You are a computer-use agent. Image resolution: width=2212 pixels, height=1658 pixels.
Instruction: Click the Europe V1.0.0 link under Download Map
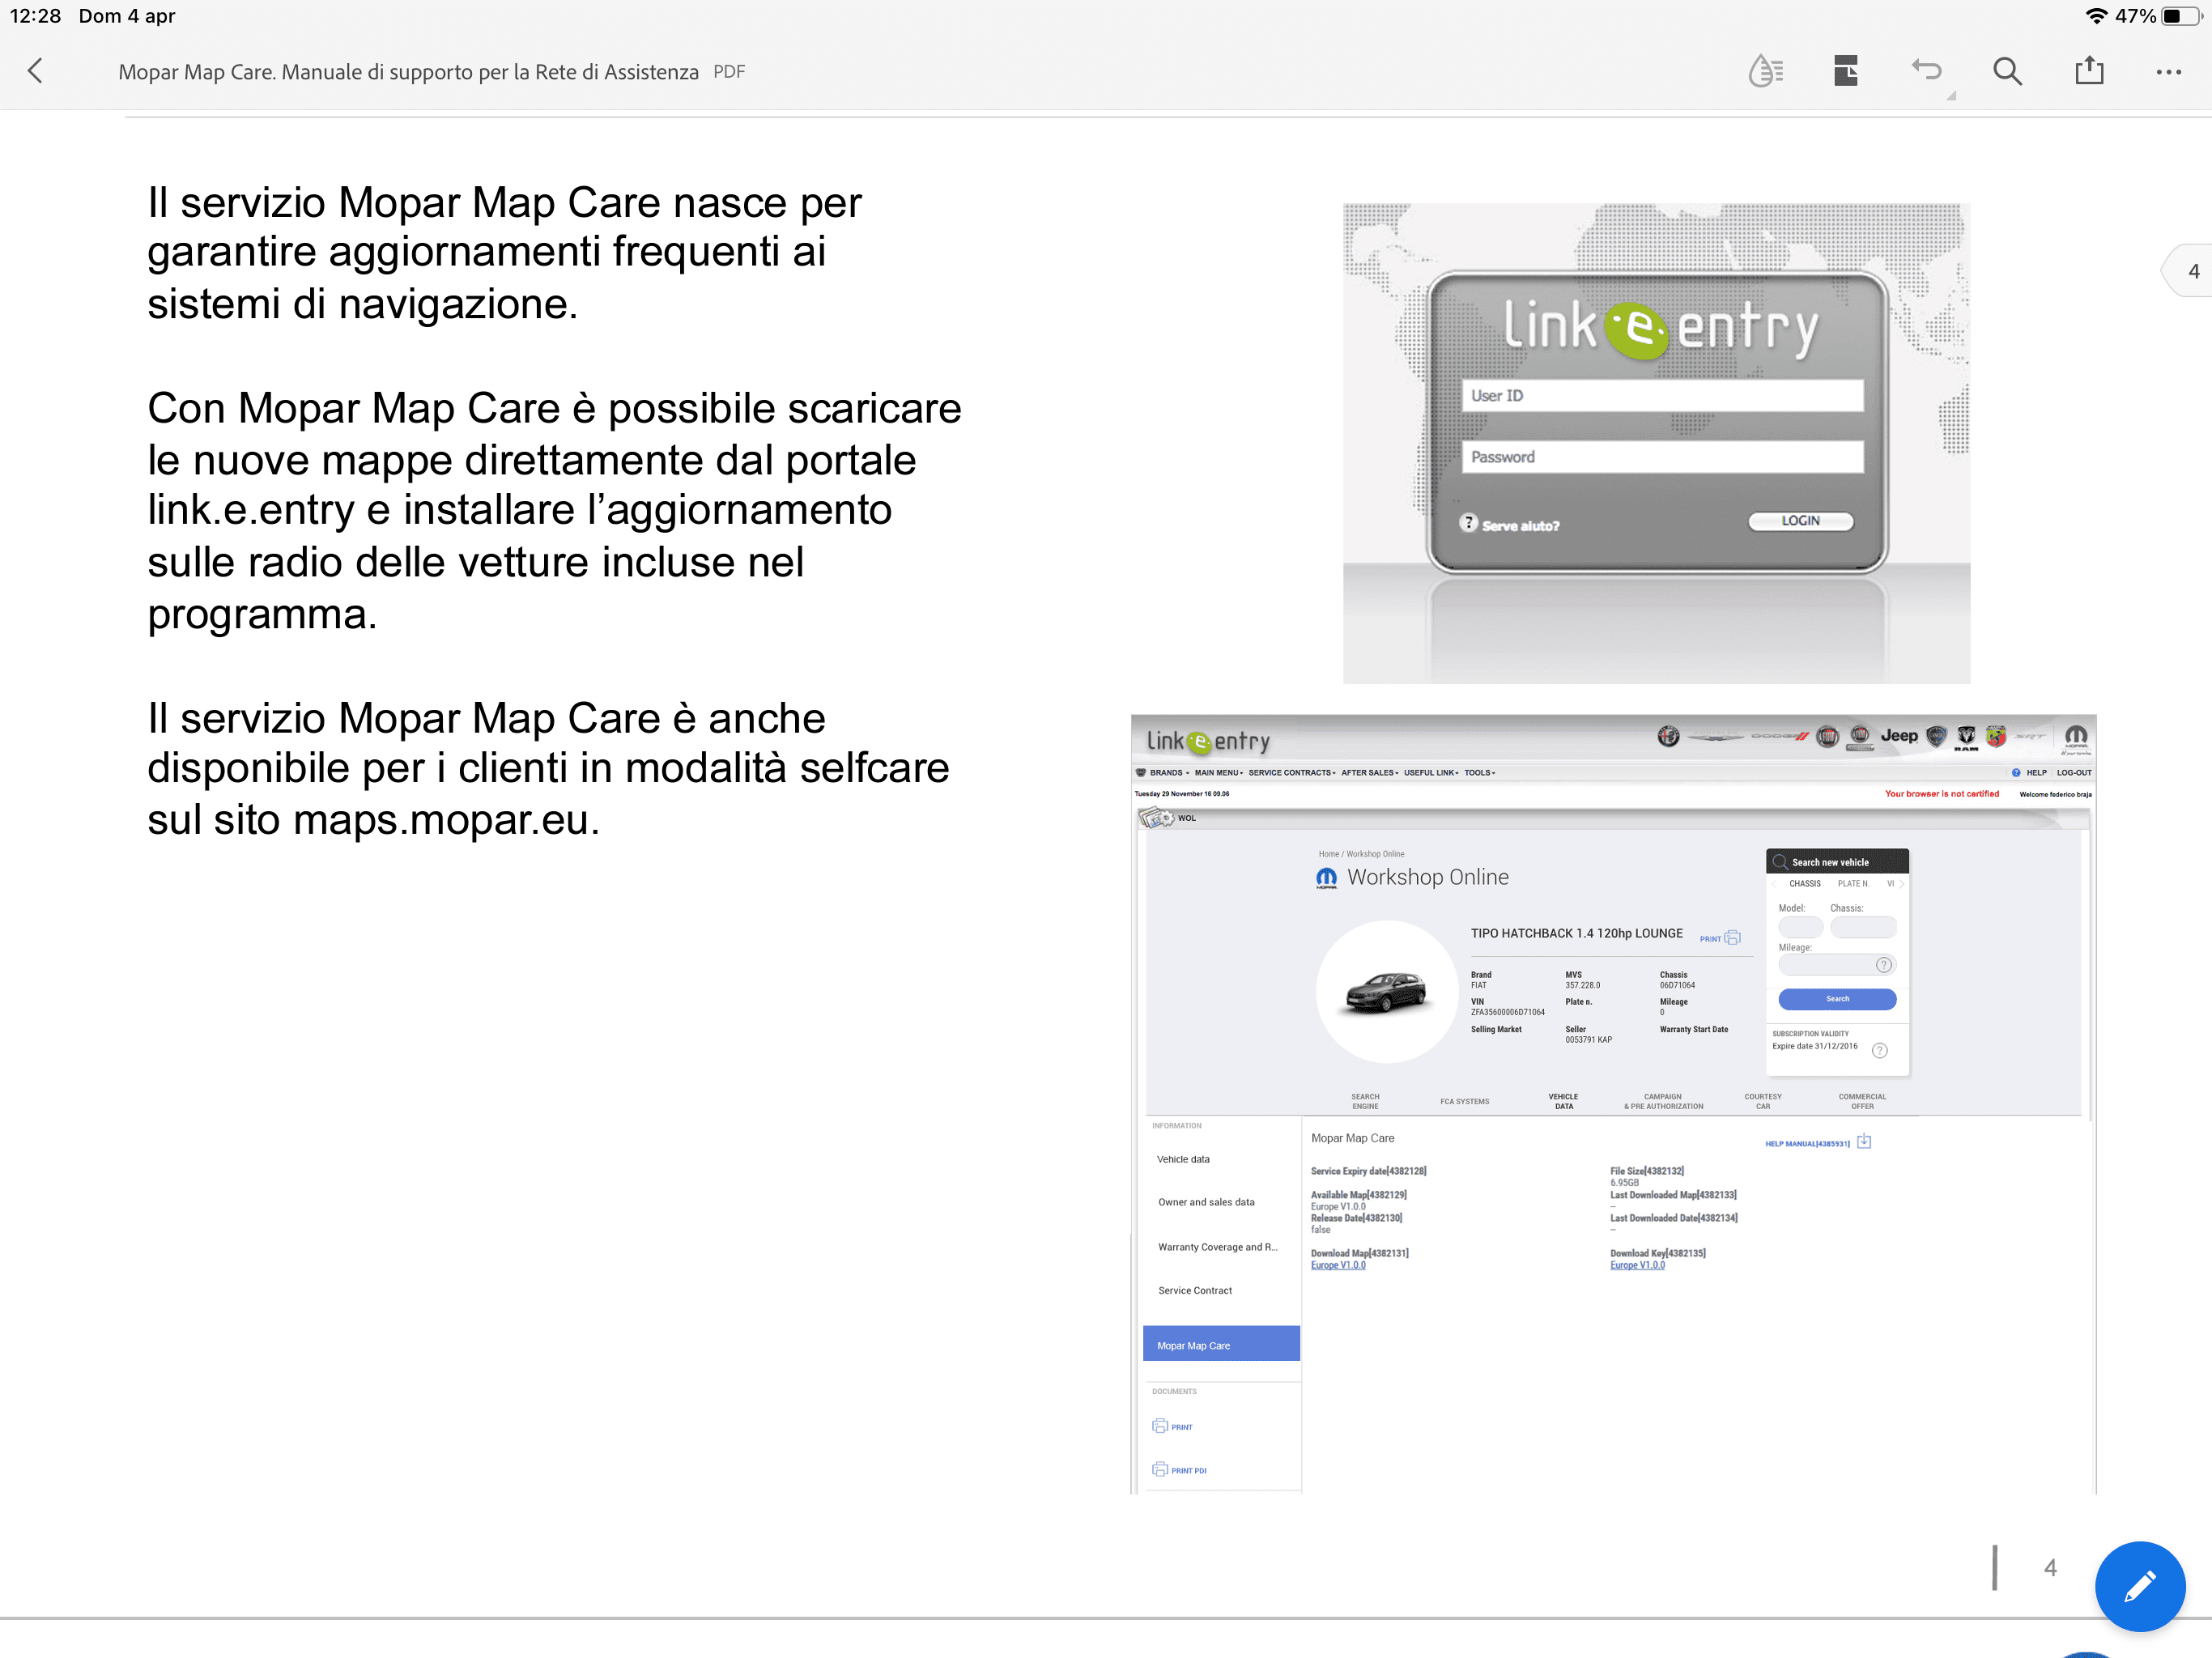tap(1338, 1265)
